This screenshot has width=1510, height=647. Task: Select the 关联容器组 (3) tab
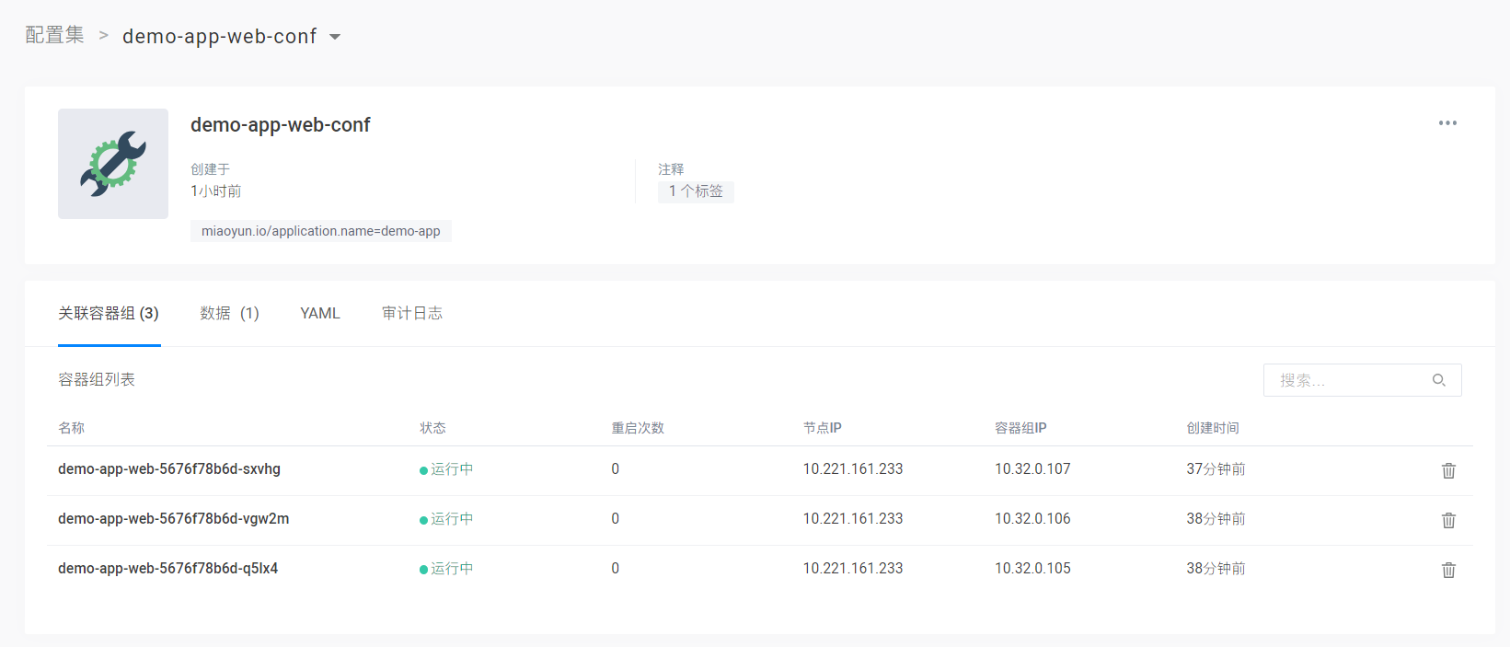(x=109, y=314)
